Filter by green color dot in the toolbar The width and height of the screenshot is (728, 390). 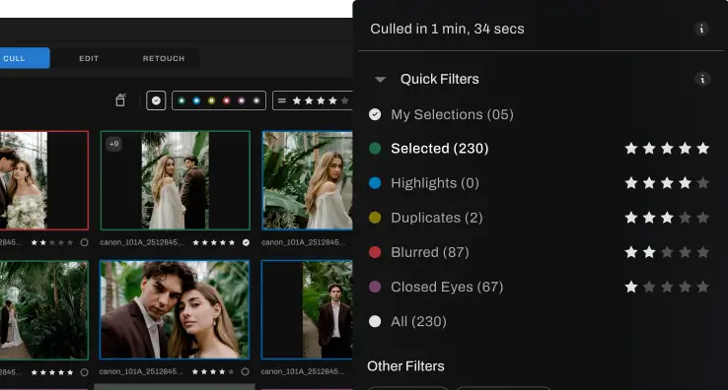pyautogui.click(x=182, y=100)
